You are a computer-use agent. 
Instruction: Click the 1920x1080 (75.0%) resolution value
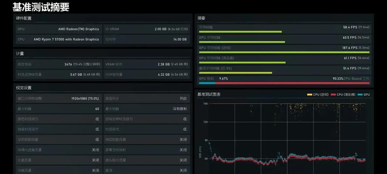85,99
